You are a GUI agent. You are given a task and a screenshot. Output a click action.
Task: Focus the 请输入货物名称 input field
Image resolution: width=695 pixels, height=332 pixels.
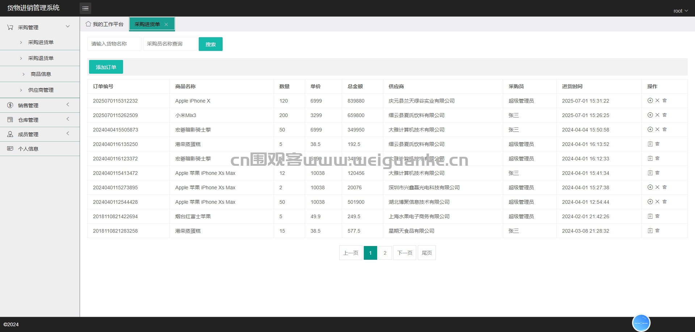114,44
